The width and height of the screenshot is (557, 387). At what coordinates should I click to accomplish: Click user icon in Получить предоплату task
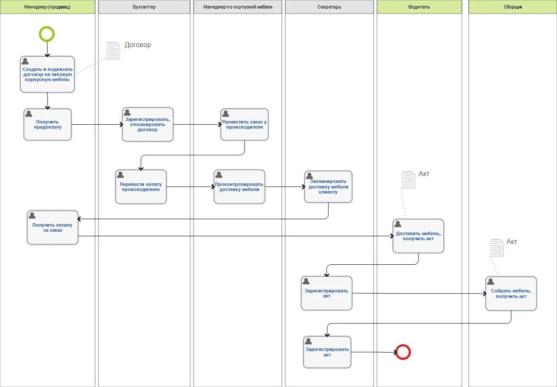pyautogui.click(x=29, y=114)
